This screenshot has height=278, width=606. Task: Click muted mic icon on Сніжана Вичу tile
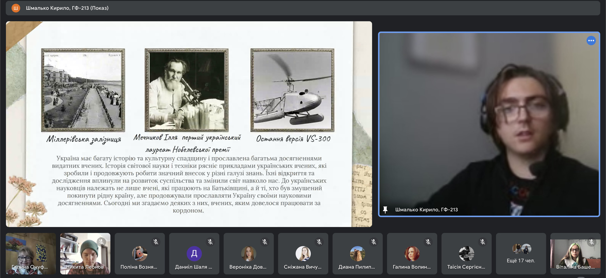pyautogui.click(x=319, y=242)
